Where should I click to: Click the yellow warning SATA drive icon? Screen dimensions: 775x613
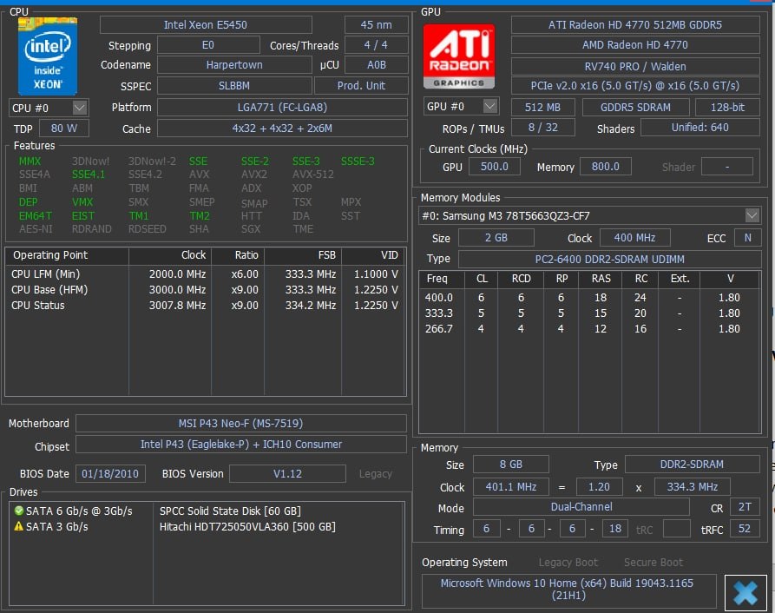pos(18,527)
